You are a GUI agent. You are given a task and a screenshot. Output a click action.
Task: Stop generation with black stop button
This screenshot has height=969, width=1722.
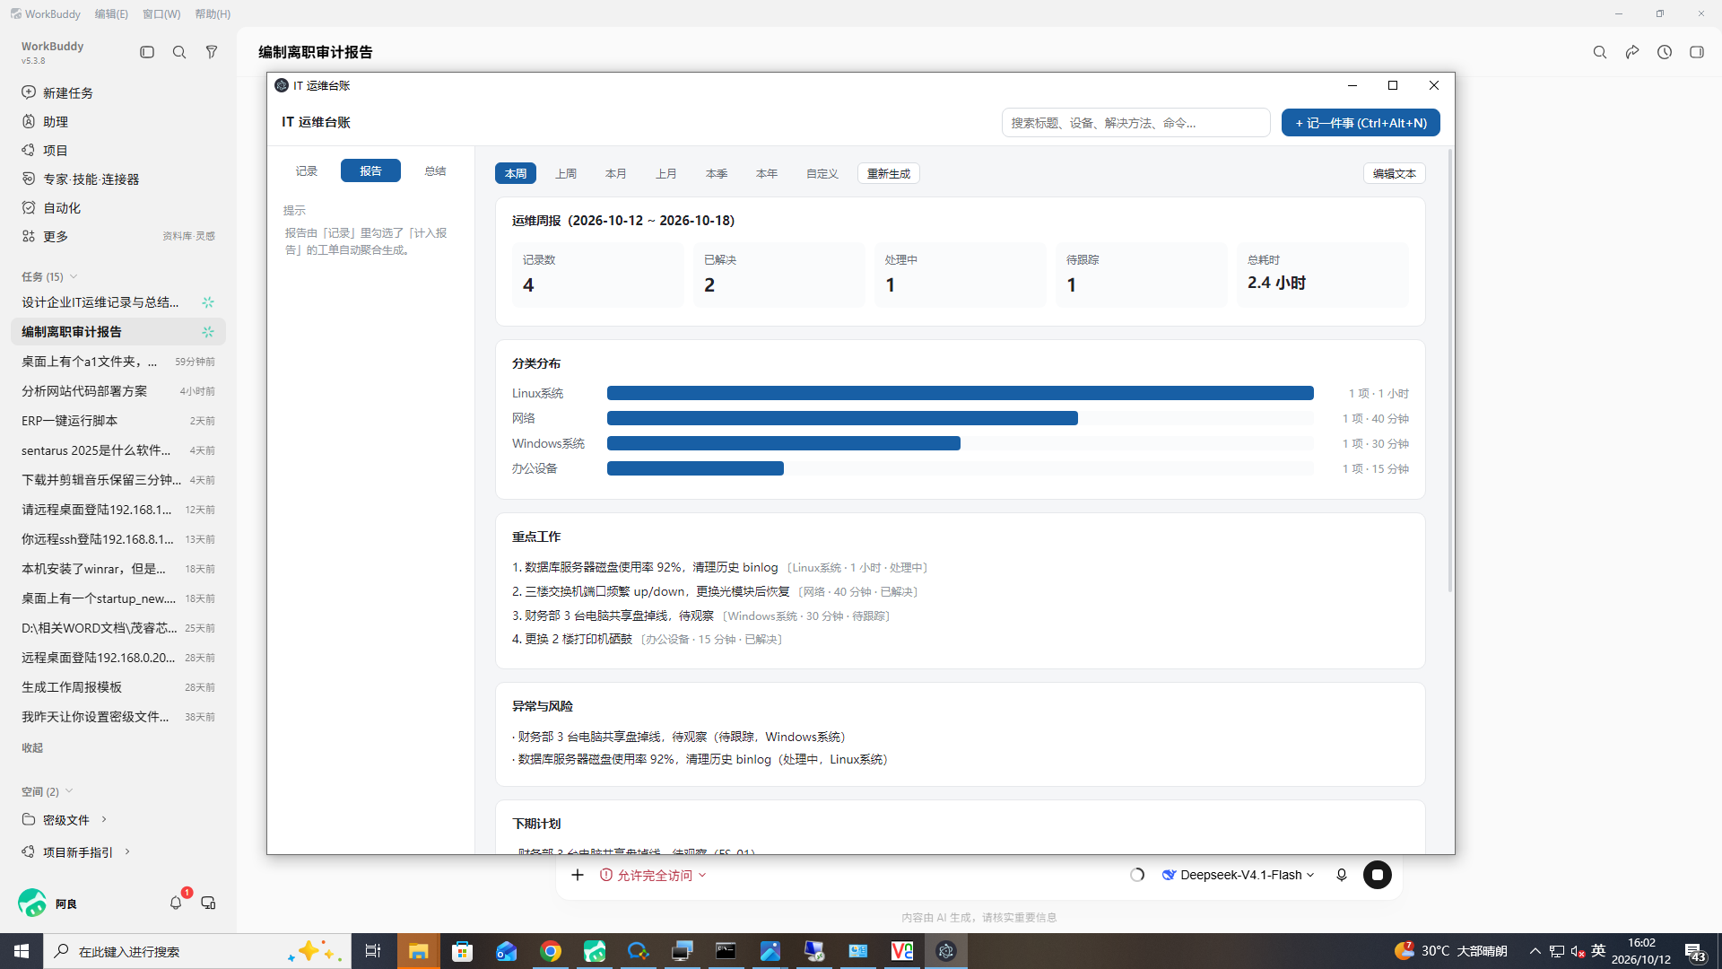tap(1378, 875)
